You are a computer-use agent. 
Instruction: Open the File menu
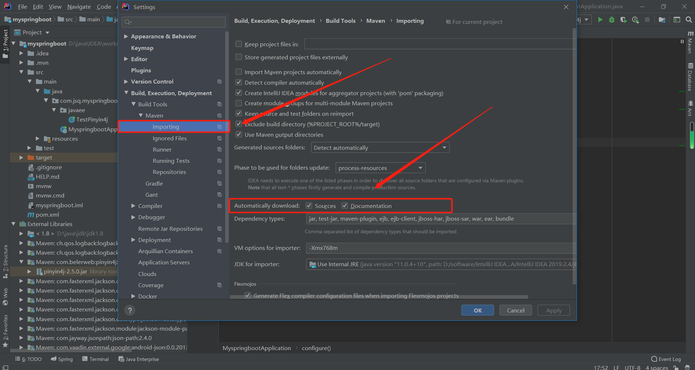pos(22,7)
